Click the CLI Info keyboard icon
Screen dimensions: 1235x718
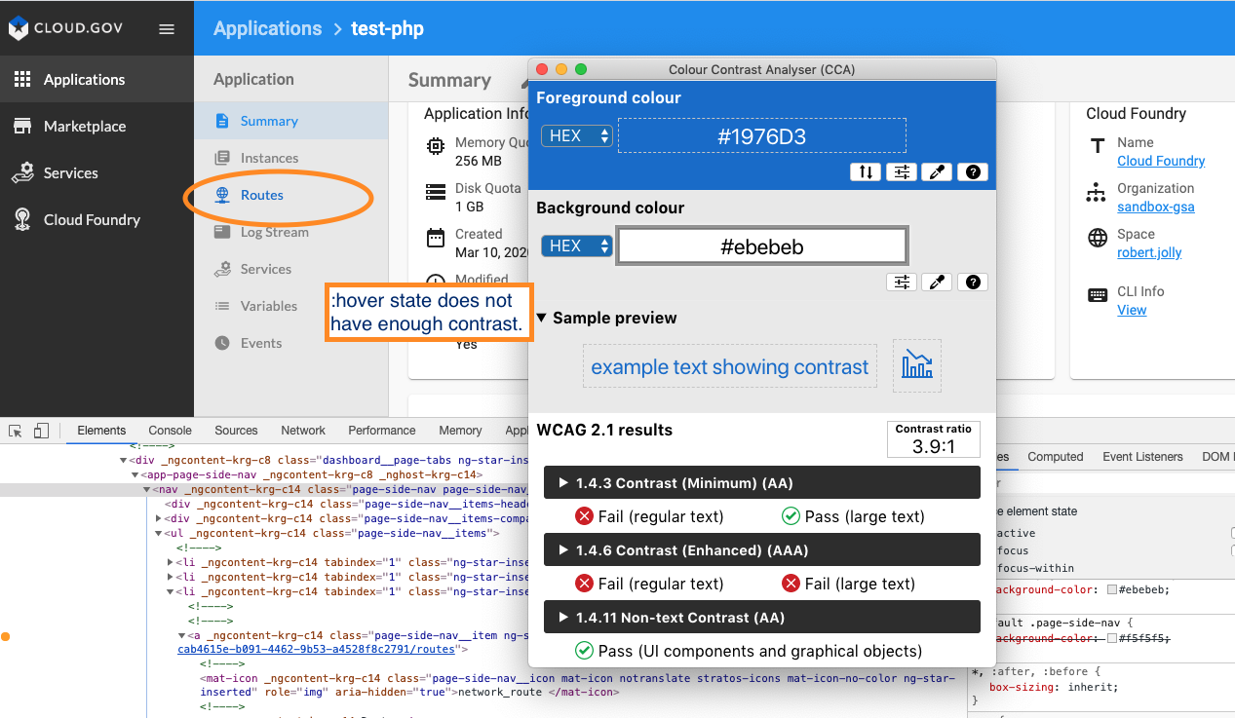[1098, 295]
